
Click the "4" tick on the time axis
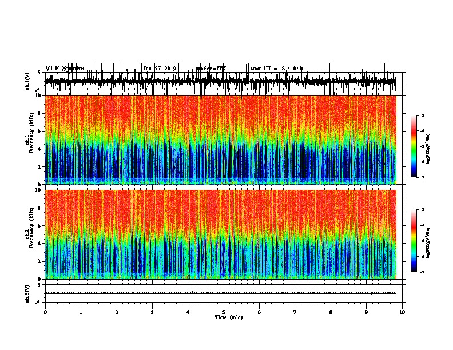[x=188, y=312]
